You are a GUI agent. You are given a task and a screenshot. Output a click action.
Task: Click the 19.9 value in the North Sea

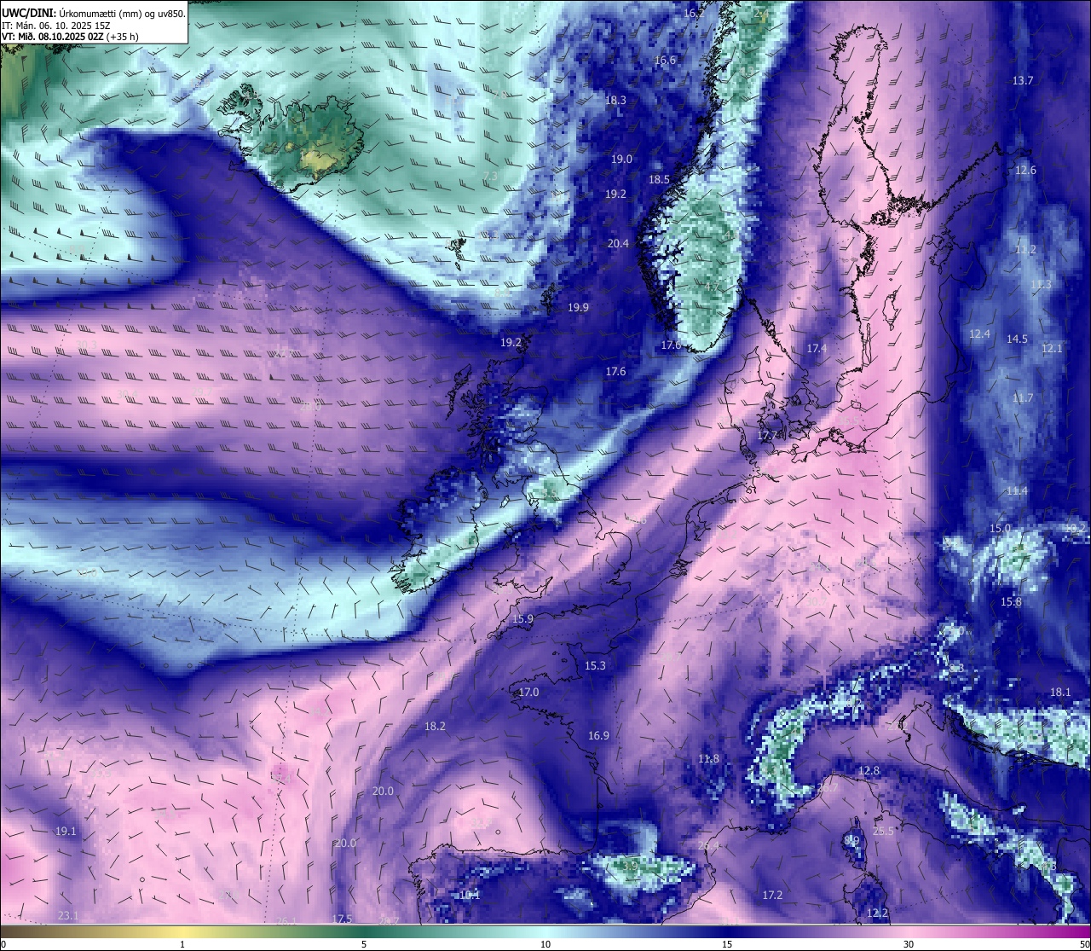pos(578,307)
